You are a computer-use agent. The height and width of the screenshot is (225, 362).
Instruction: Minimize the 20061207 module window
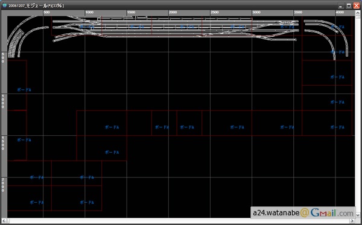(x=341, y=5)
